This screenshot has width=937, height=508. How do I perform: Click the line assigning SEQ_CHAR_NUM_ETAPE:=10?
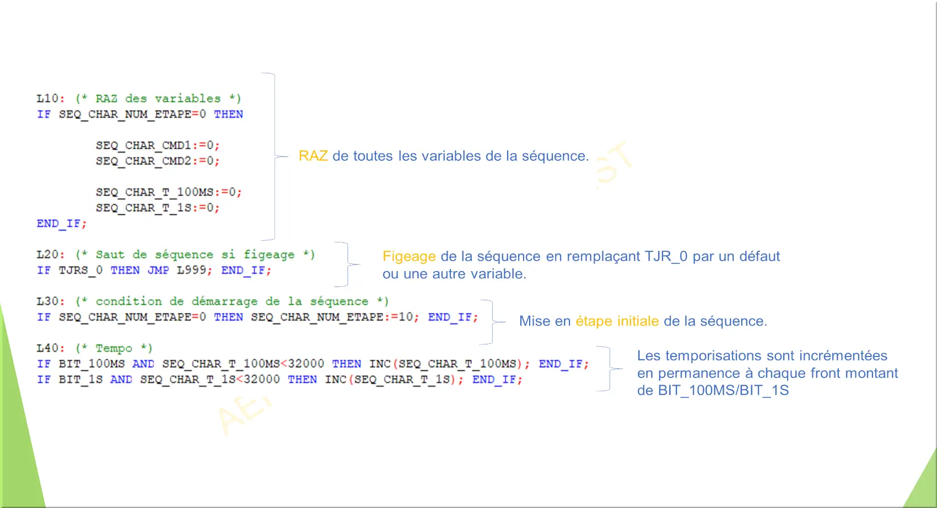coord(257,317)
